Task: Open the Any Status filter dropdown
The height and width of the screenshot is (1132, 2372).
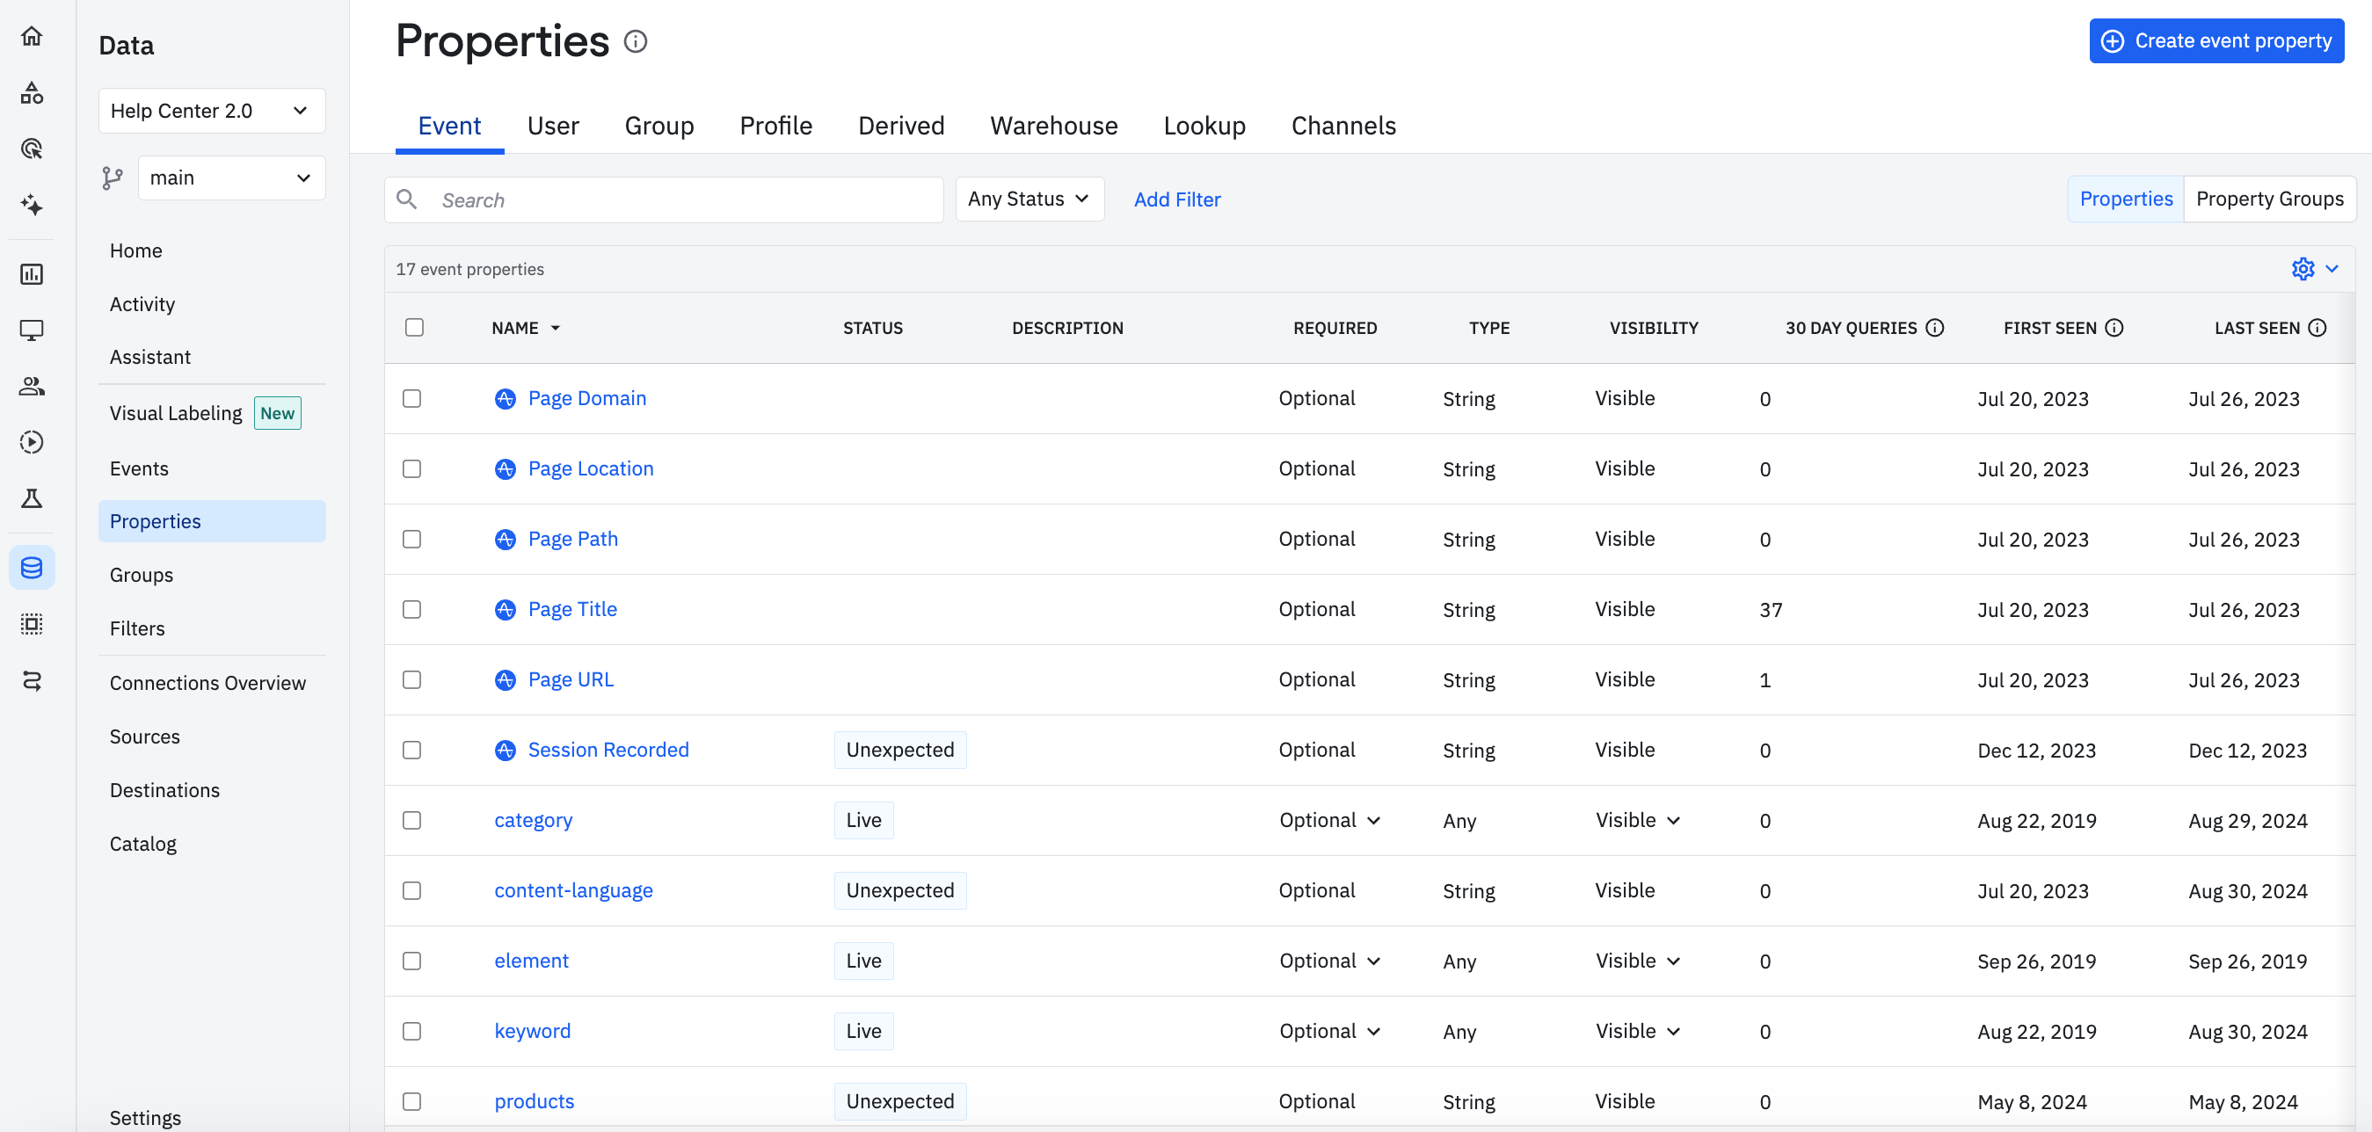Action: point(1030,199)
